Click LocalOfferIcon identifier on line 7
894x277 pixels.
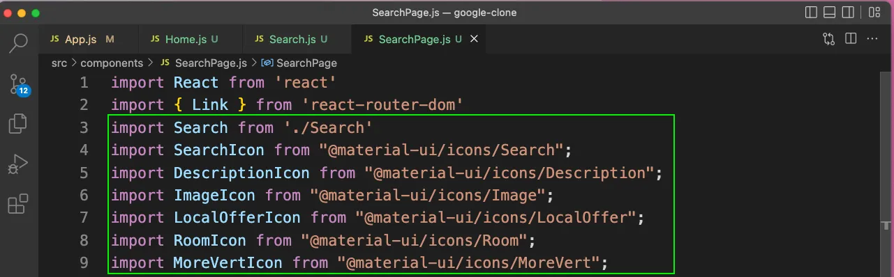237,217
